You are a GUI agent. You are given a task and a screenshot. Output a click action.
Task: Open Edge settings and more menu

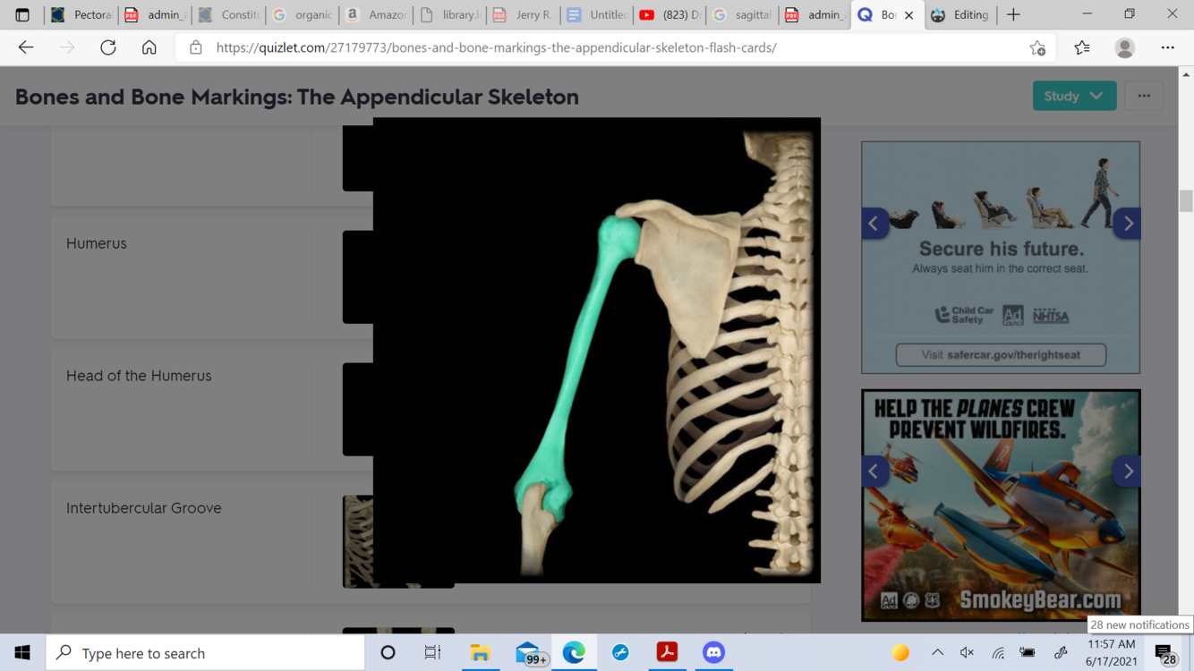(1168, 47)
